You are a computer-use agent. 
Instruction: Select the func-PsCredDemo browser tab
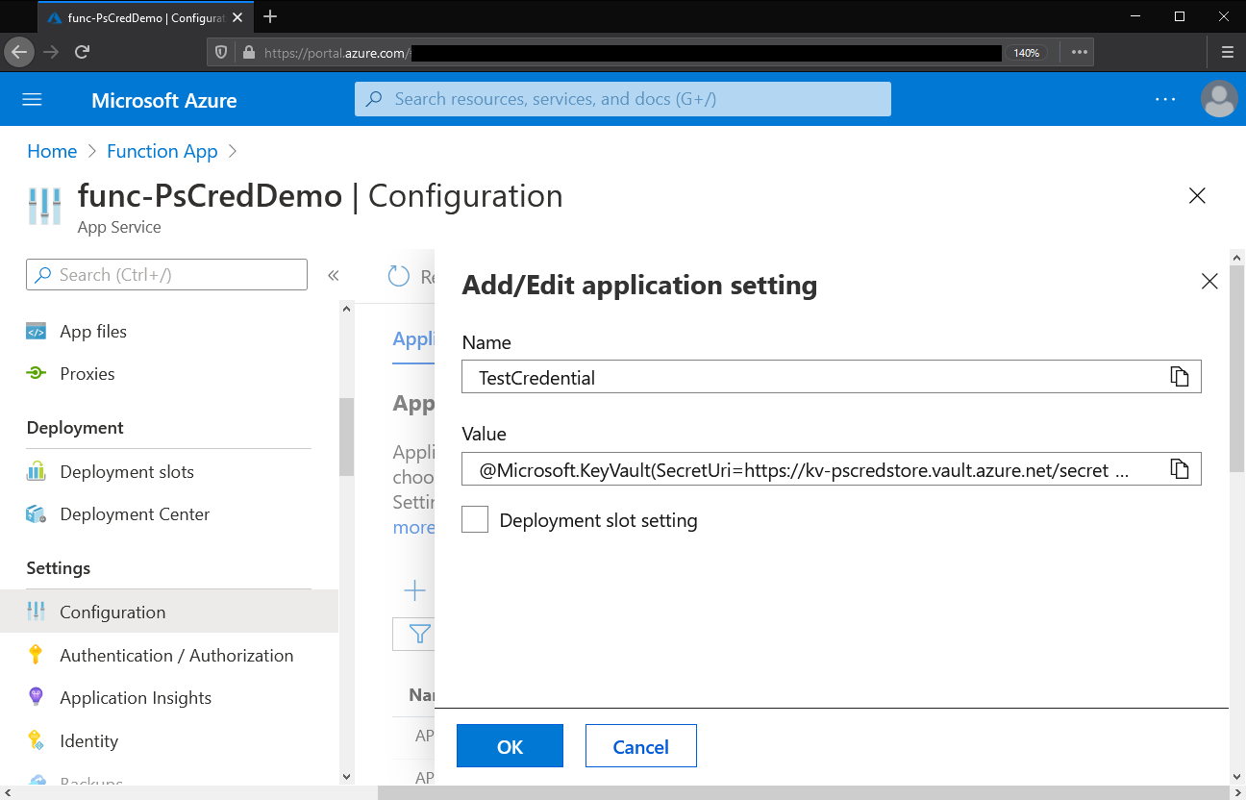point(144,17)
